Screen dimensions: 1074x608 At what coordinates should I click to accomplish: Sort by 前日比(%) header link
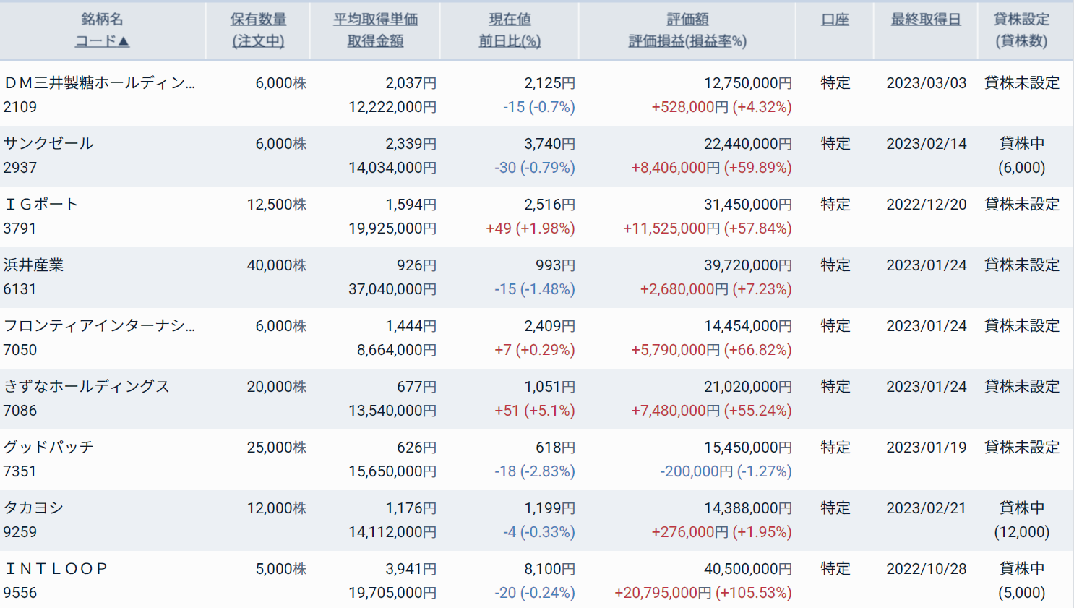click(510, 41)
